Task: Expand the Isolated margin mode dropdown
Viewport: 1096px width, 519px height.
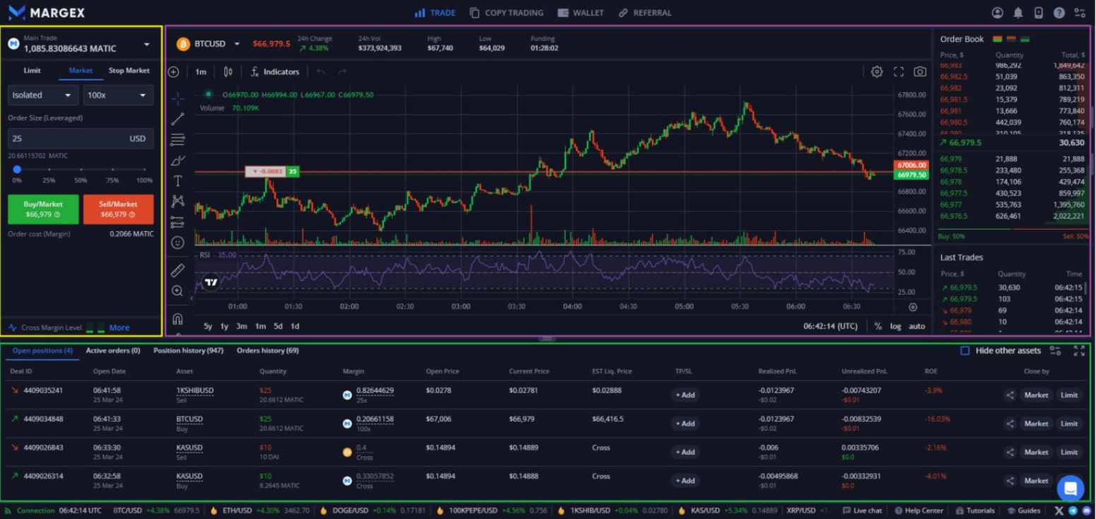Action: tap(42, 95)
